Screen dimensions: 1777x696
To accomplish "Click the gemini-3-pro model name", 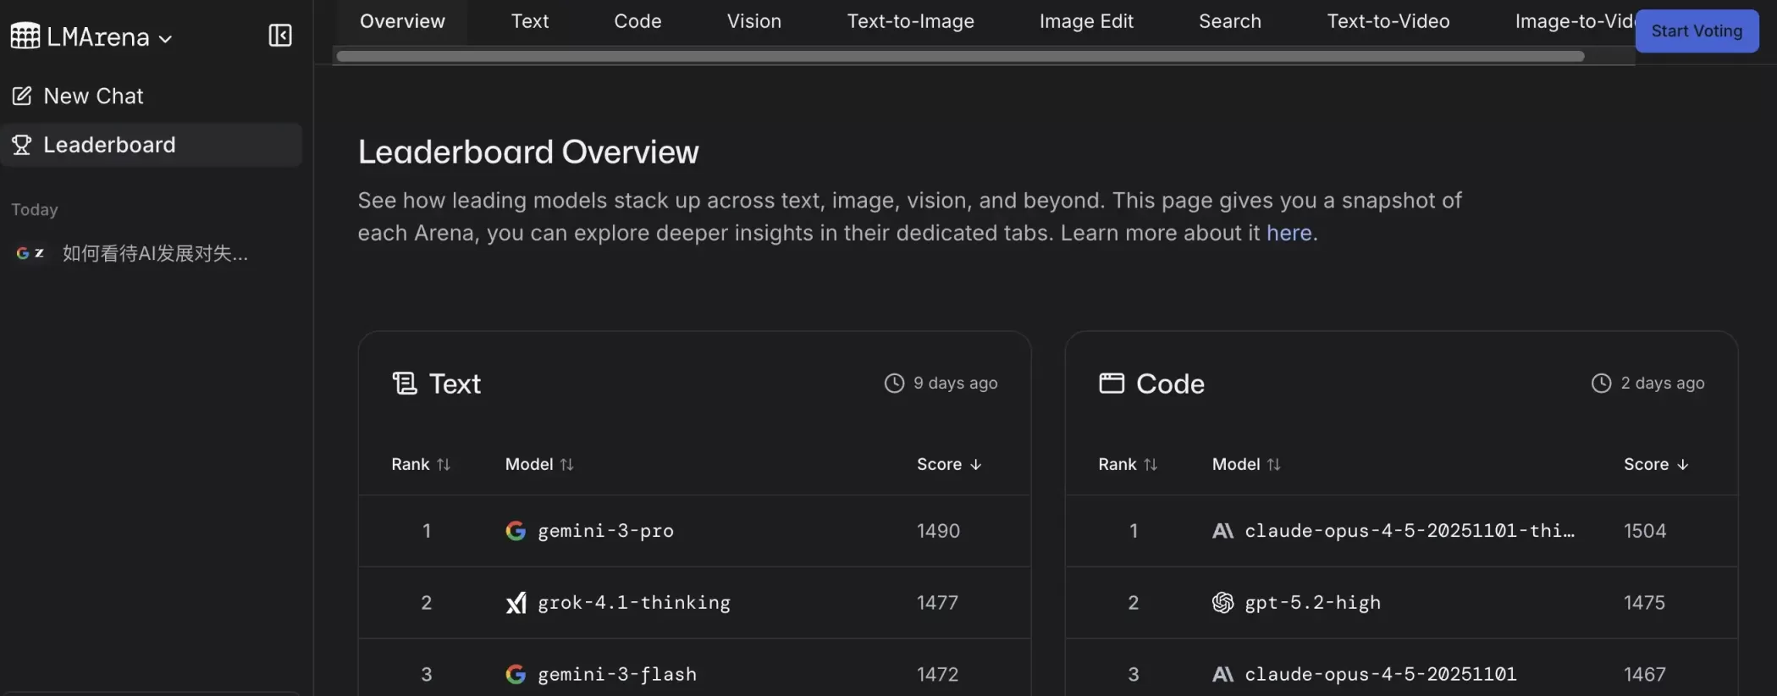I will (x=606, y=531).
